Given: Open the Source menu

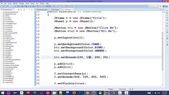Looking at the screenshot, I should (x=10, y=3).
